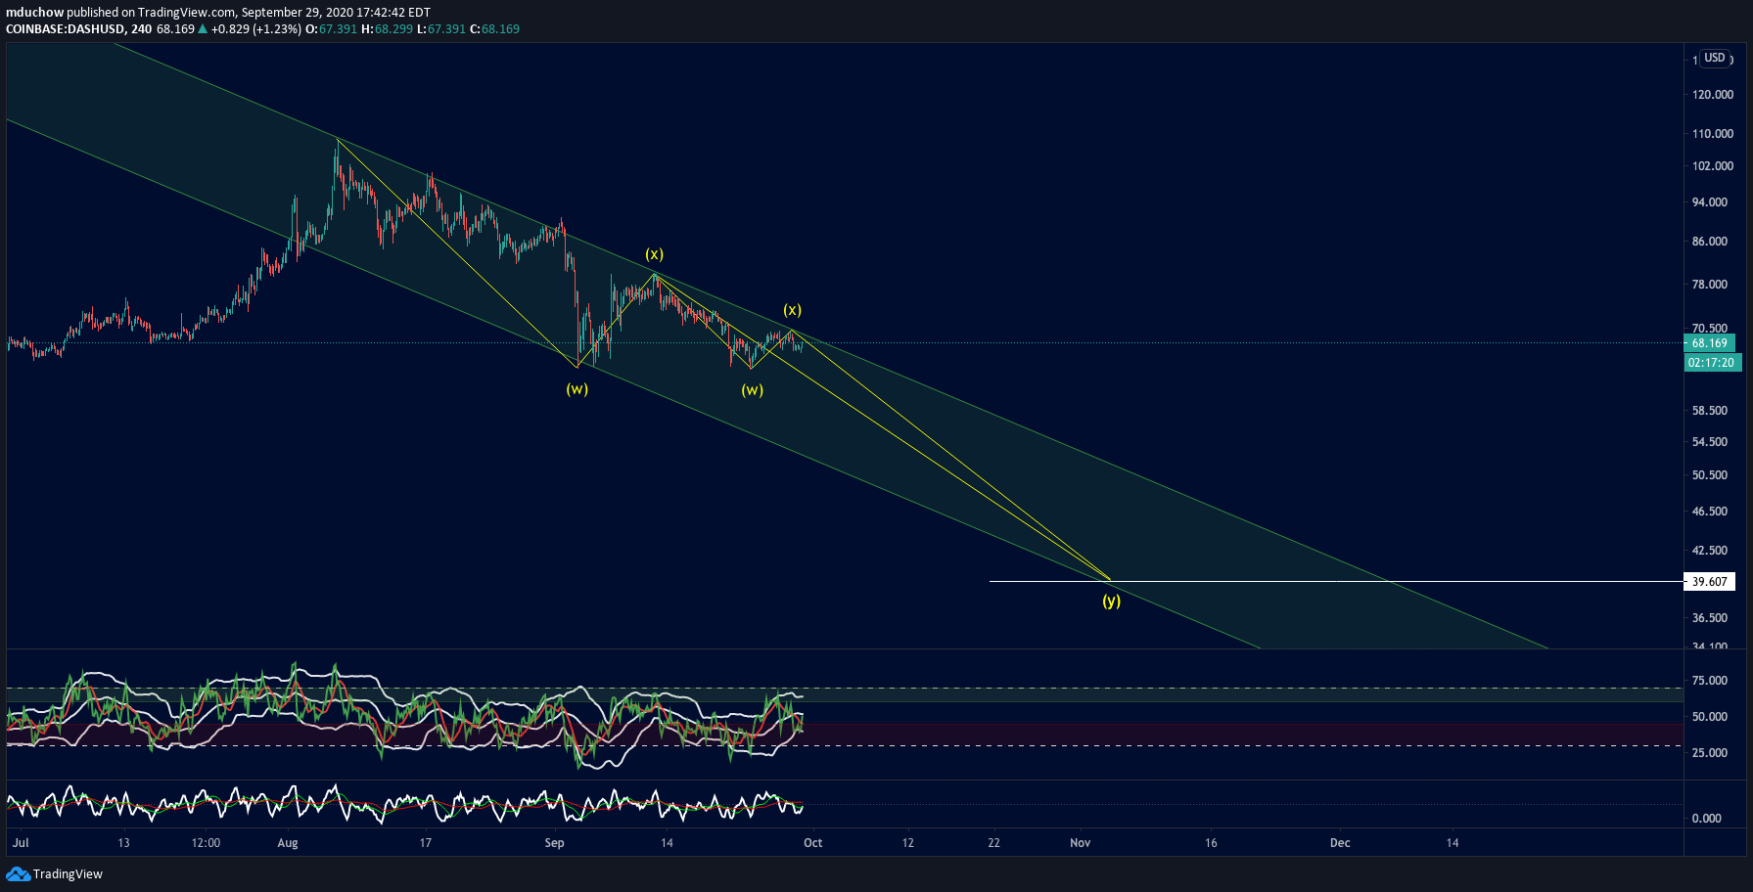Viewport: 1753px width, 892px height.
Task: Click the countdown timer 02:17:20
Action: 1711,363
